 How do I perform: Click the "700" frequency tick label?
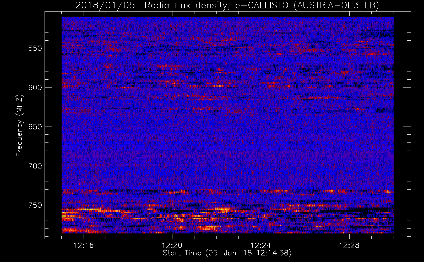[35, 166]
